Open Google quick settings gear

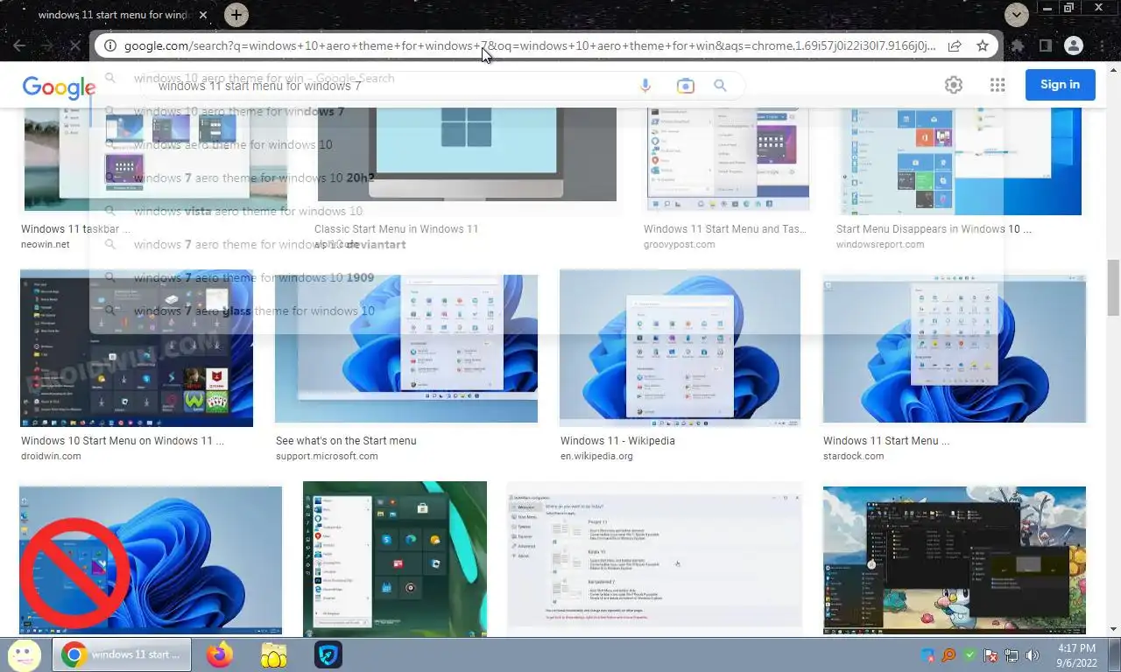(x=954, y=85)
